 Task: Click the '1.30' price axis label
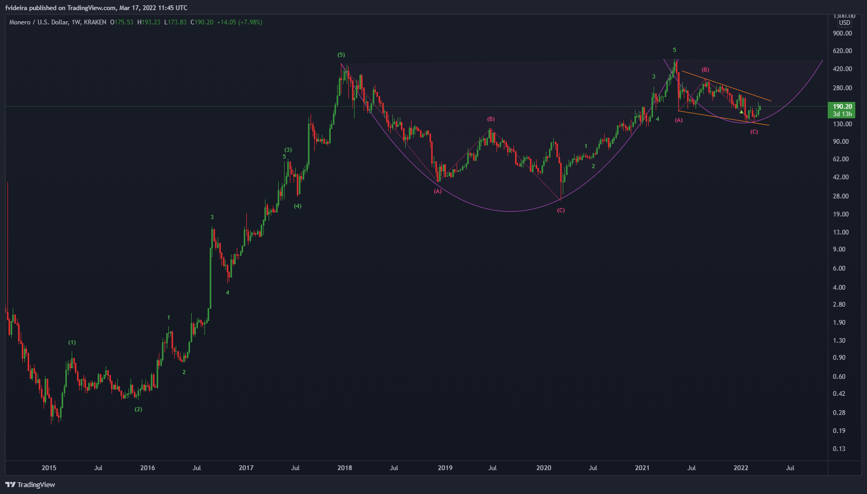point(839,341)
